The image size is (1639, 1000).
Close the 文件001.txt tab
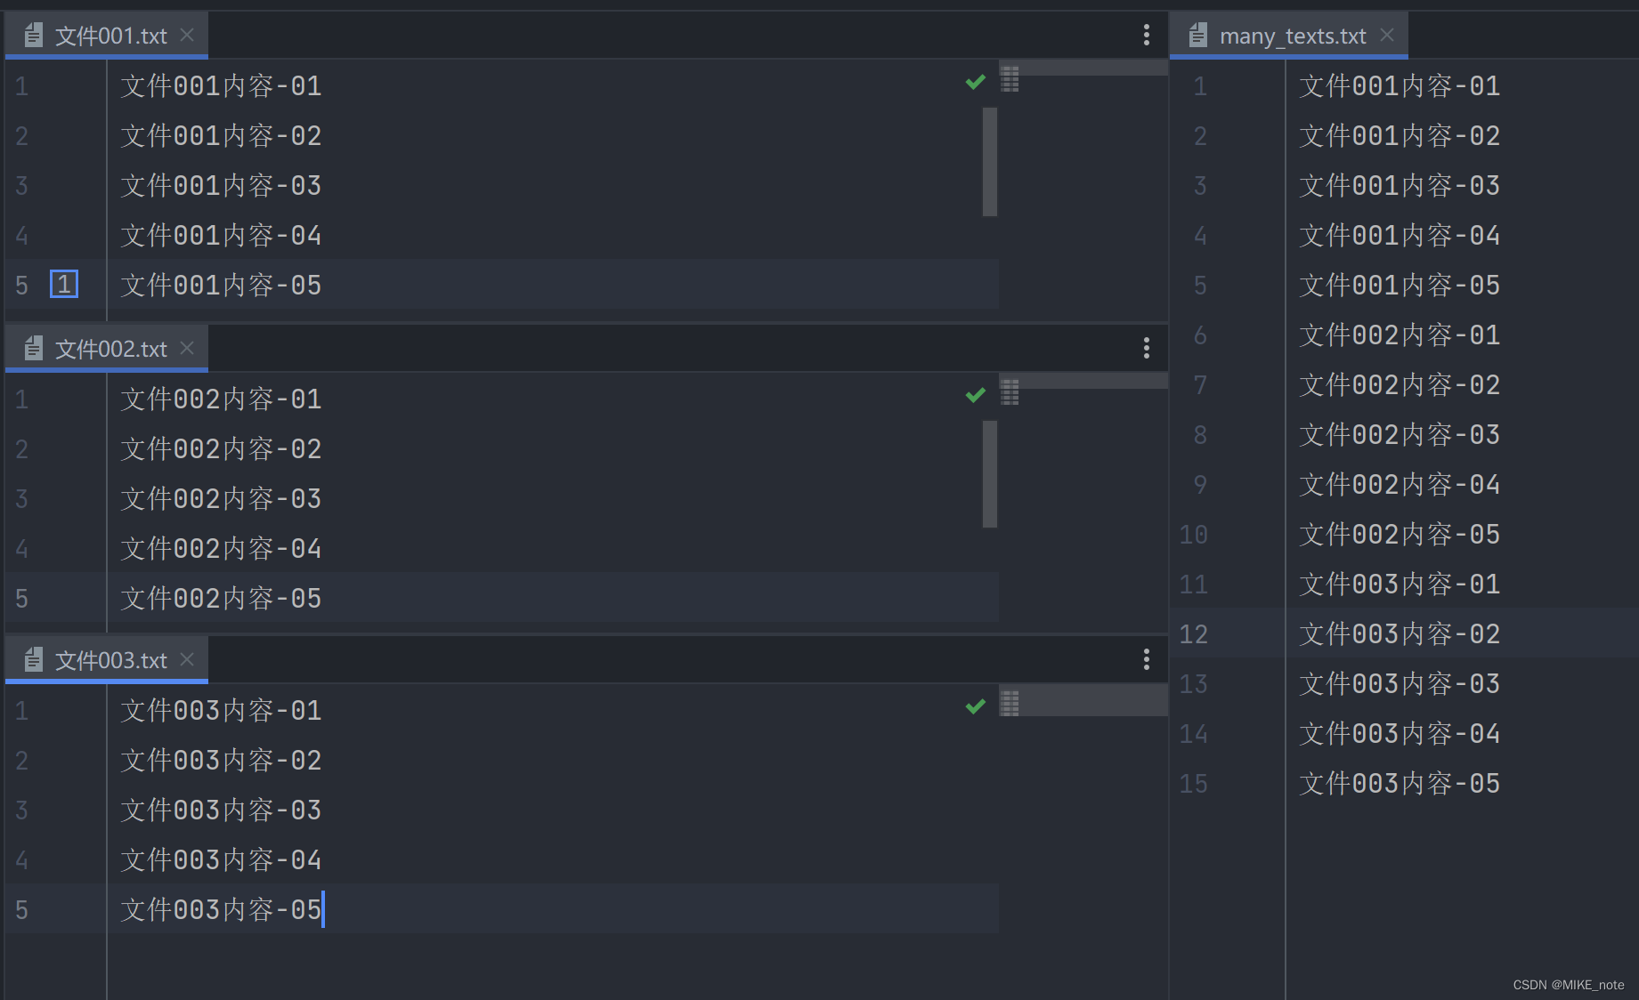187,35
